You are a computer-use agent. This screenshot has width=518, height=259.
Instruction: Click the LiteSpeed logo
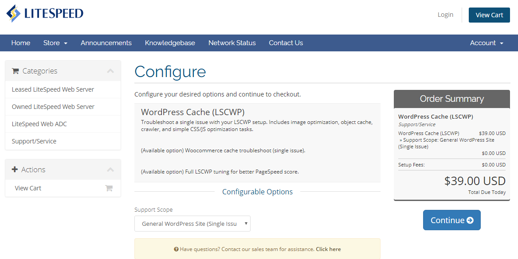[x=45, y=14]
